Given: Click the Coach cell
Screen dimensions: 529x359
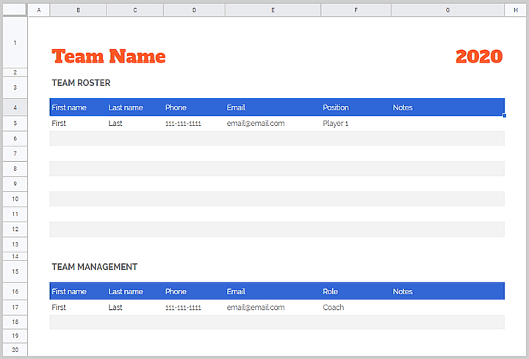Looking at the screenshot, I should point(333,308).
